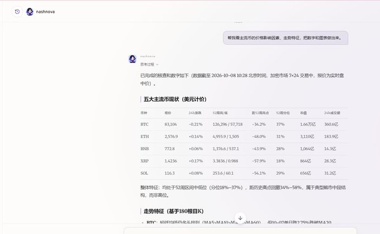Click SOL volume 31.2亿
The width and height of the screenshot is (380, 234).
[x=330, y=173]
